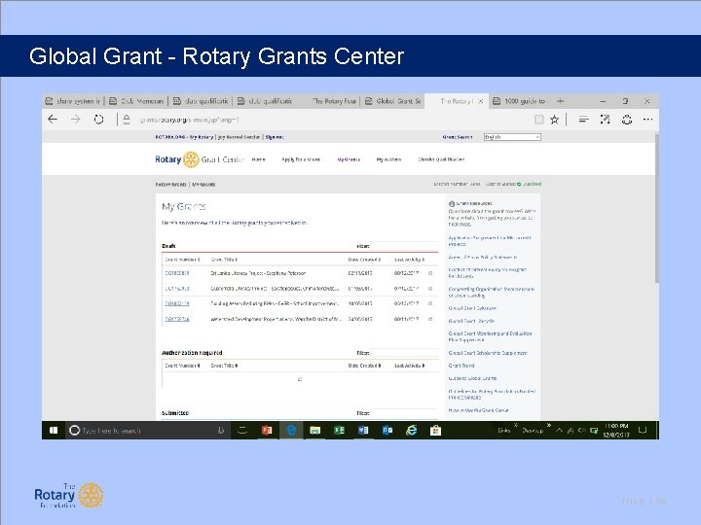Open Excel from the taskbar
Image resolution: width=701 pixels, height=525 pixels.
(x=340, y=431)
